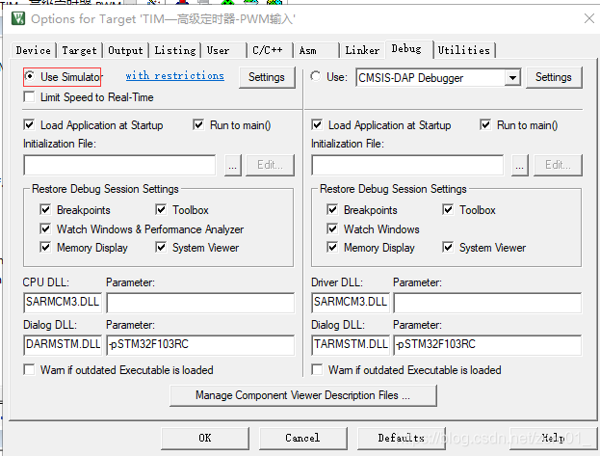The width and height of the screenshot is (600, 456).
Task: Toggle simulator Breakpoints checkbox
Action: (x=45, y=209)
